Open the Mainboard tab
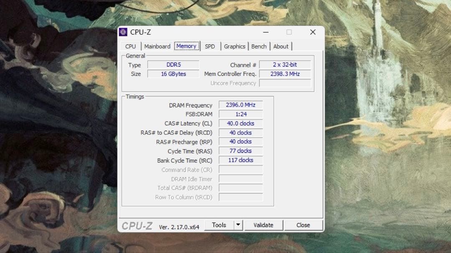 click(x=157, y=46)
